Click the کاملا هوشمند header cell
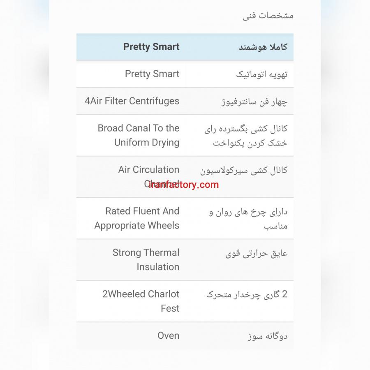370x370 pixels. (x=263, y=47)
